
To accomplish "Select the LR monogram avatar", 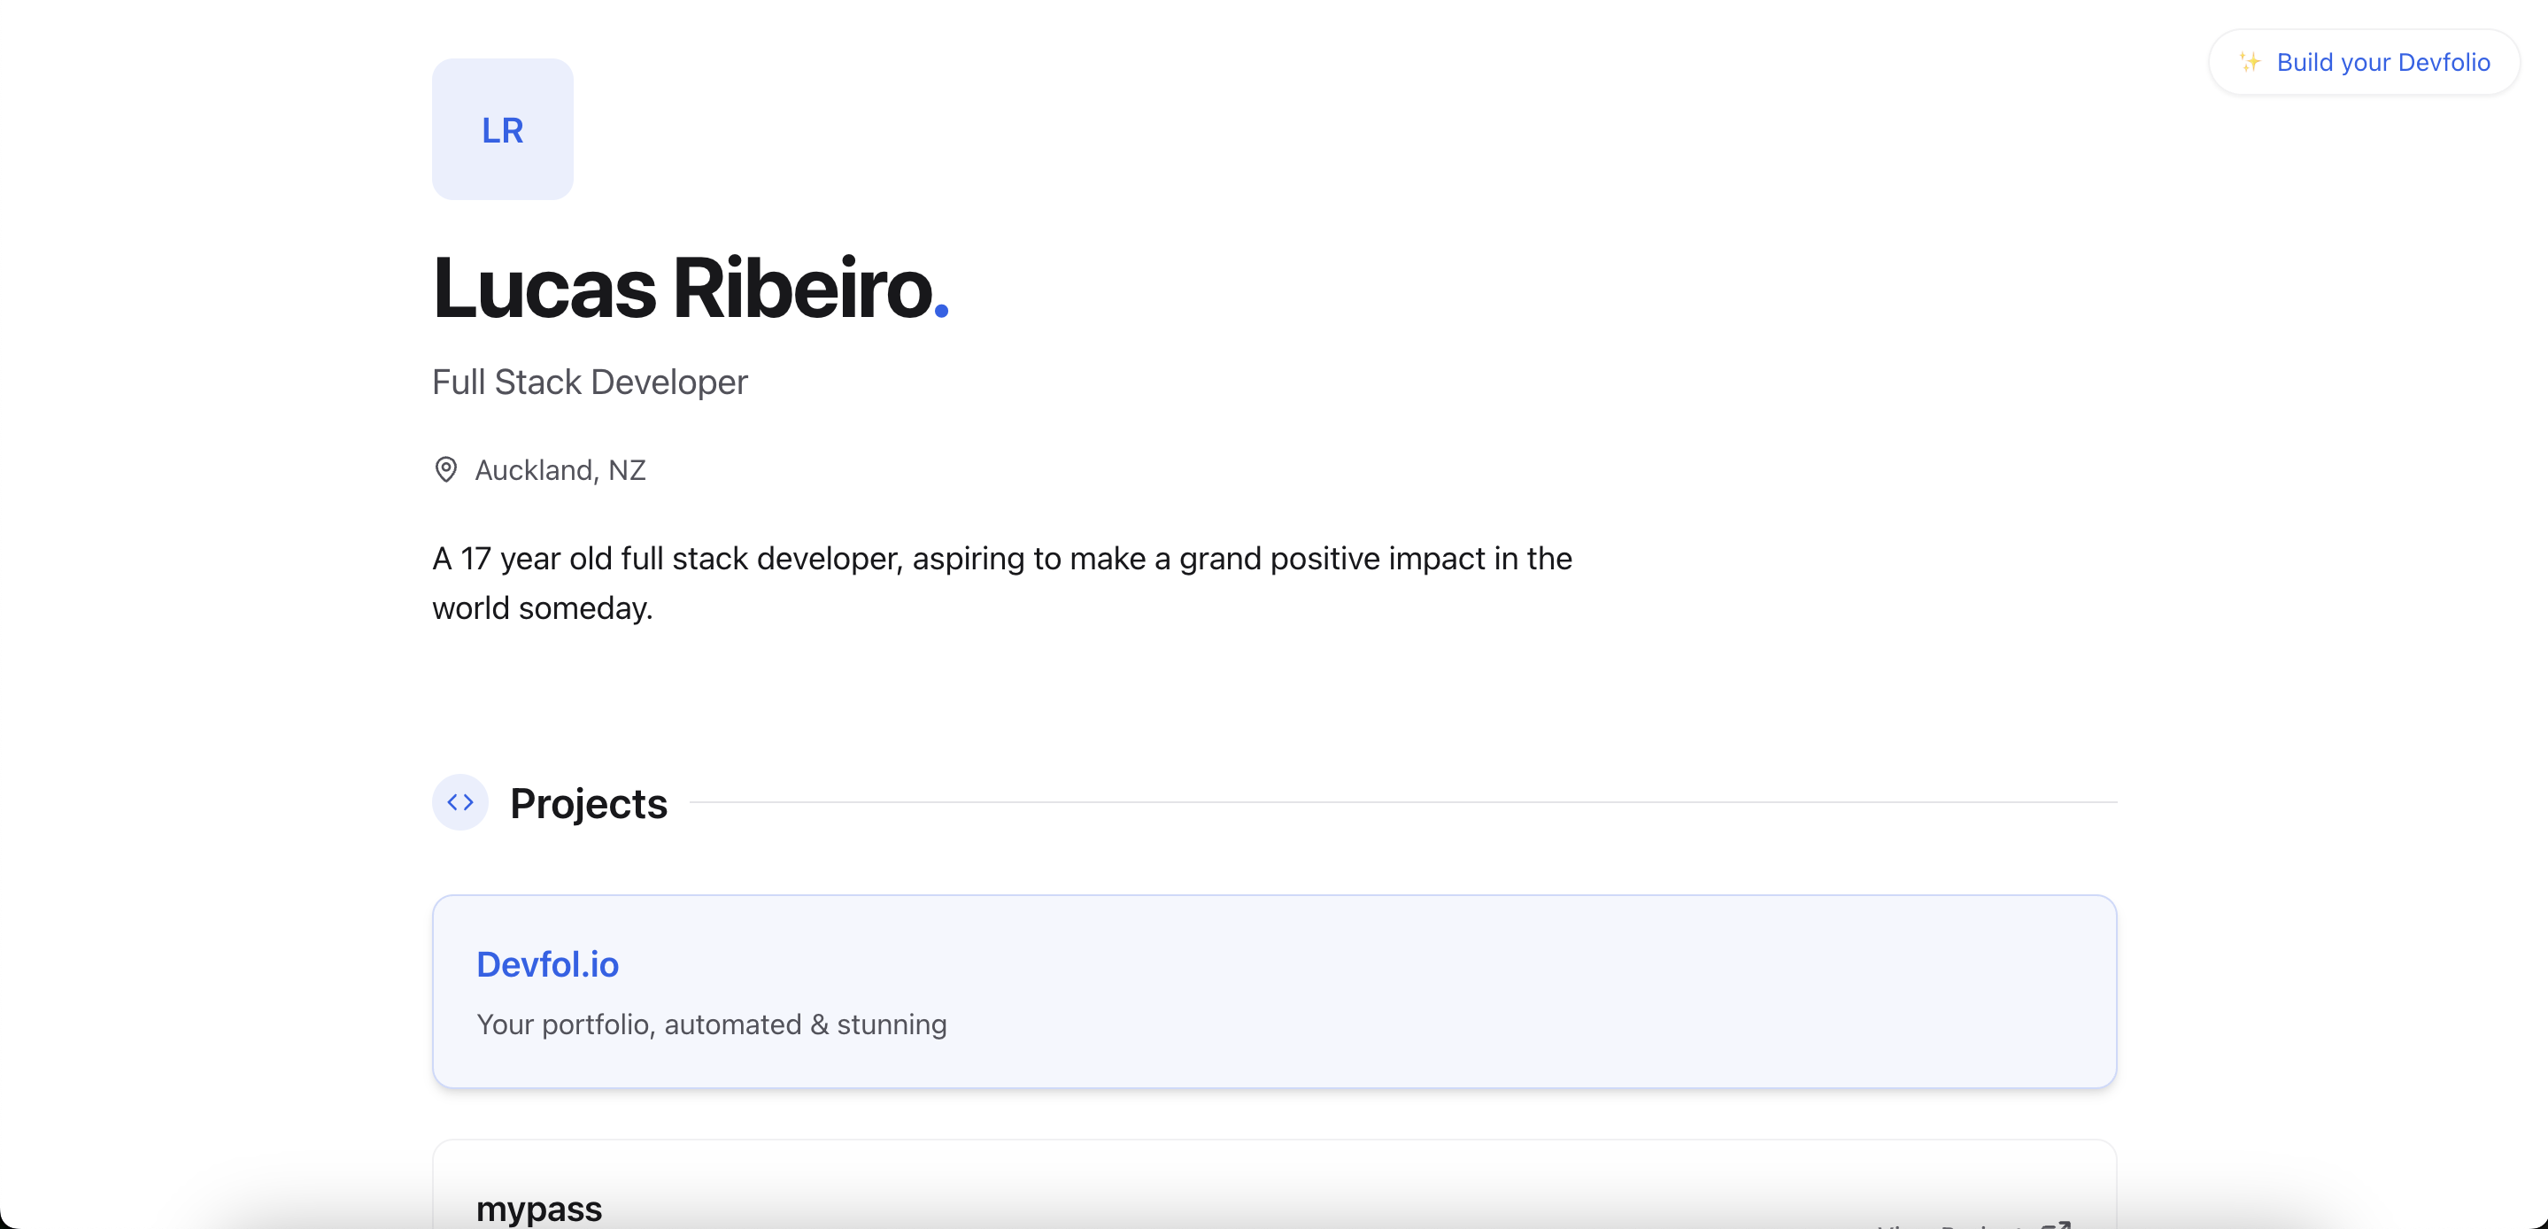I will [x=501, y=128].
